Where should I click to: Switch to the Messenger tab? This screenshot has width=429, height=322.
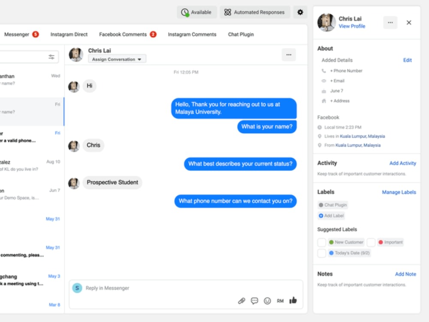[x=17, y=34]
